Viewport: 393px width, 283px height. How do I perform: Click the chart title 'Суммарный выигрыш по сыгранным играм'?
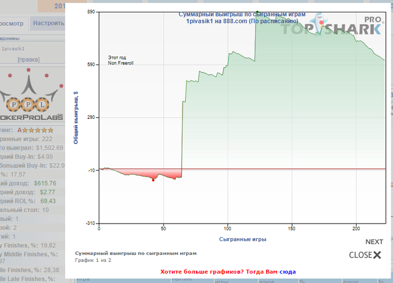[x=242, y=15]
